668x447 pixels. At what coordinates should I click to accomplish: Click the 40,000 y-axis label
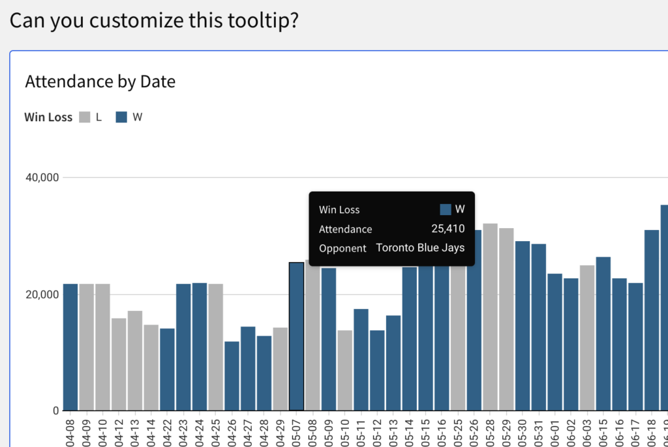pos(42,177)
